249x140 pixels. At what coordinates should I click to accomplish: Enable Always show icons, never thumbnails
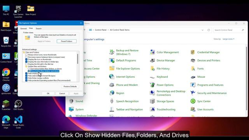(26, 54)
